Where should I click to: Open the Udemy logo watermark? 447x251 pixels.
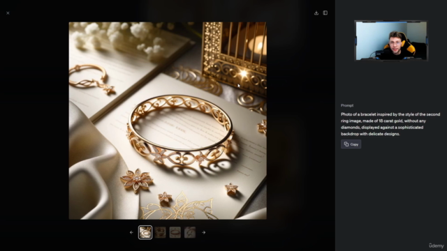pyautogui.click(x=436, y=245)
